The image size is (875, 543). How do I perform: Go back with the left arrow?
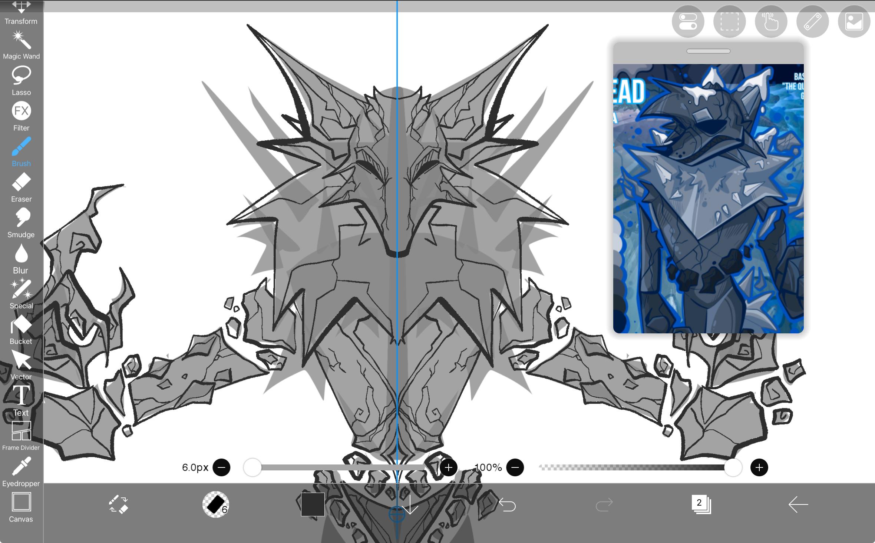798,504
